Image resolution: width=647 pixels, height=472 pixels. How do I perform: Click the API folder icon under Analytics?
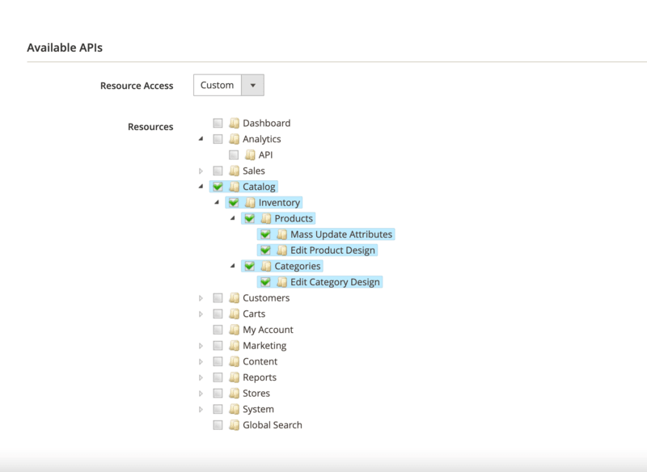click(251, 154)
